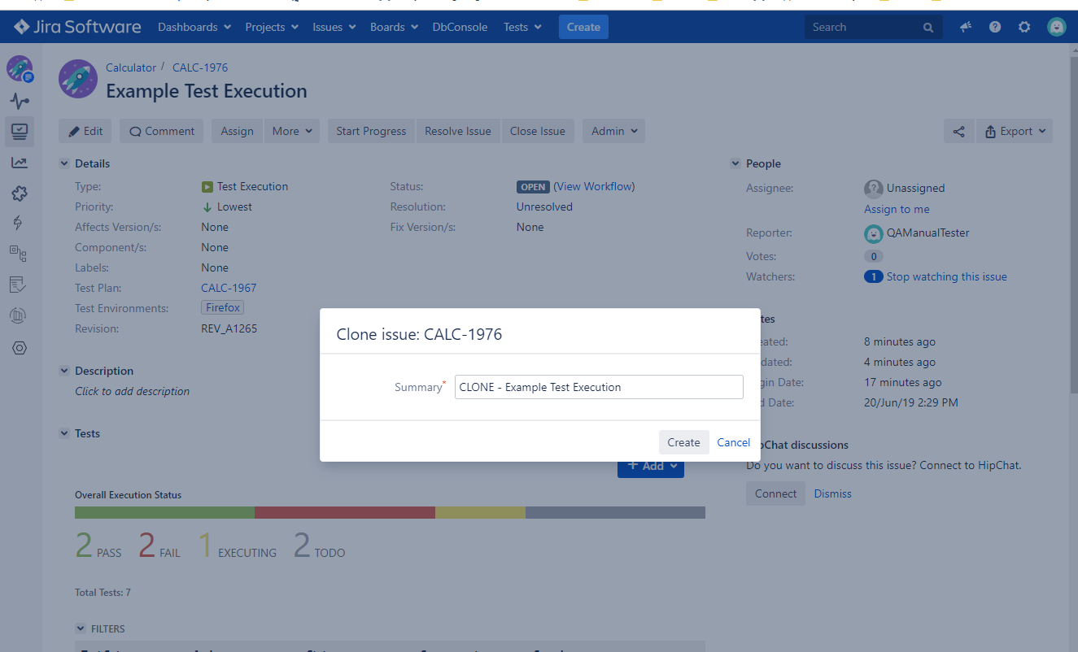The width and height of the screenshot is (1078, 652).
Task: Click the Edit button
Action: (85, 131)
